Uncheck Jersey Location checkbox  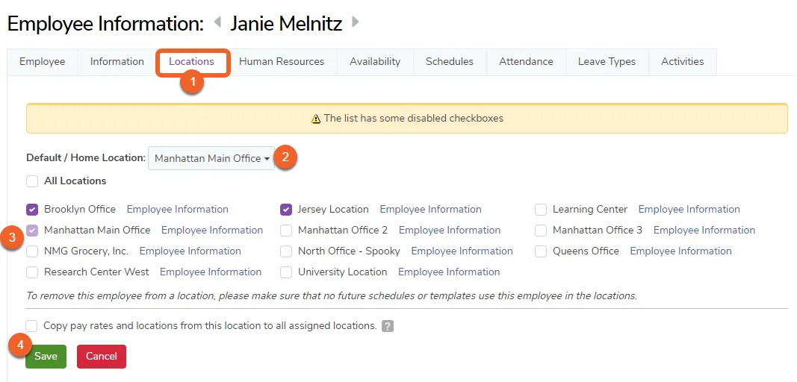click(x=286, y=210)
